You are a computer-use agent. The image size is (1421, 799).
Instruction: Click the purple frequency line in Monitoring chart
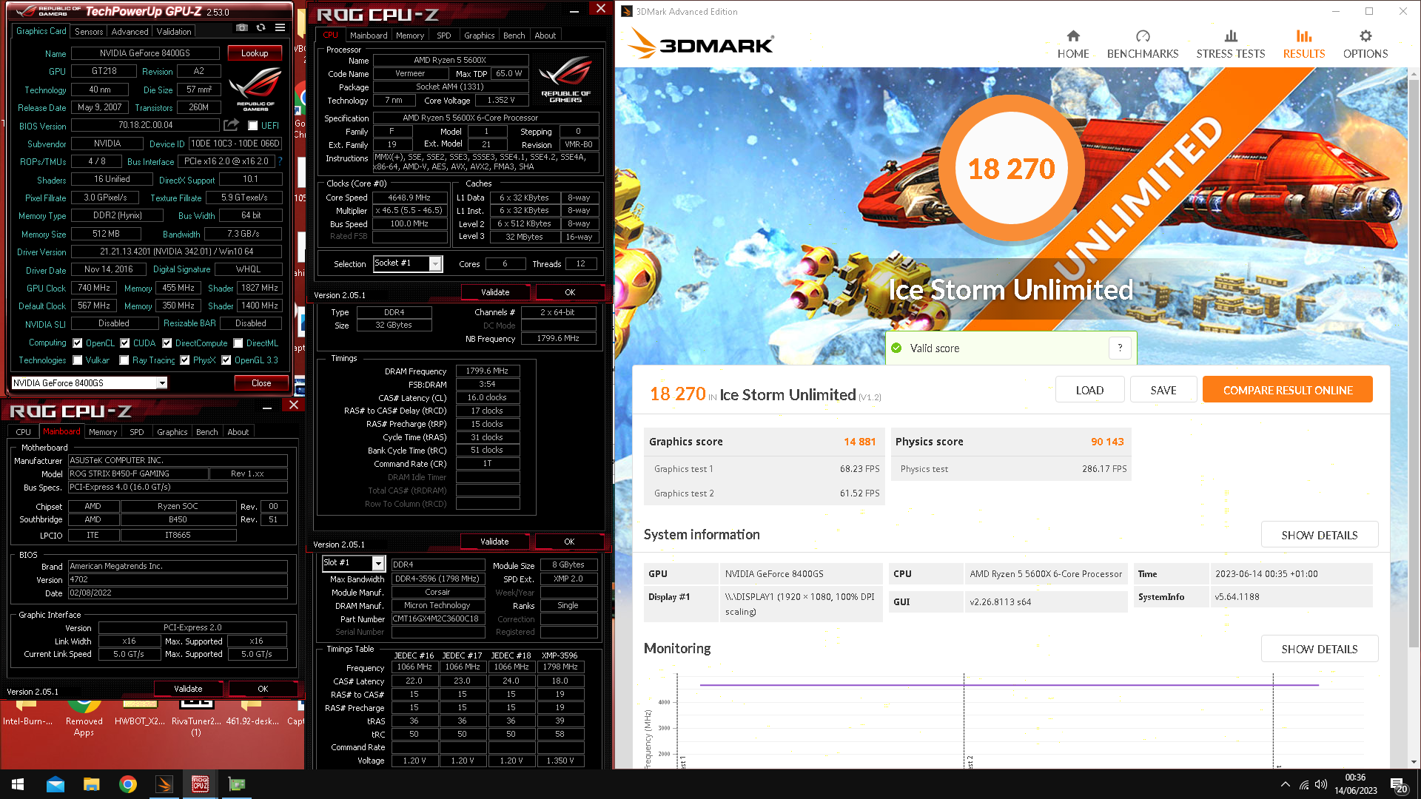click(x=1010, y=685)
